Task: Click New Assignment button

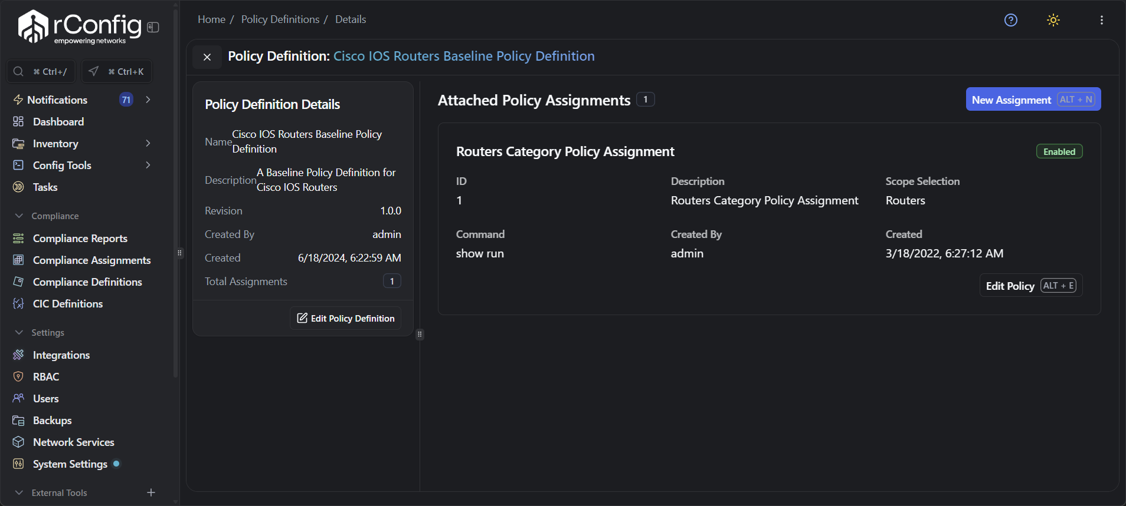Action: pyautogui.click(x=1033, y=100)
